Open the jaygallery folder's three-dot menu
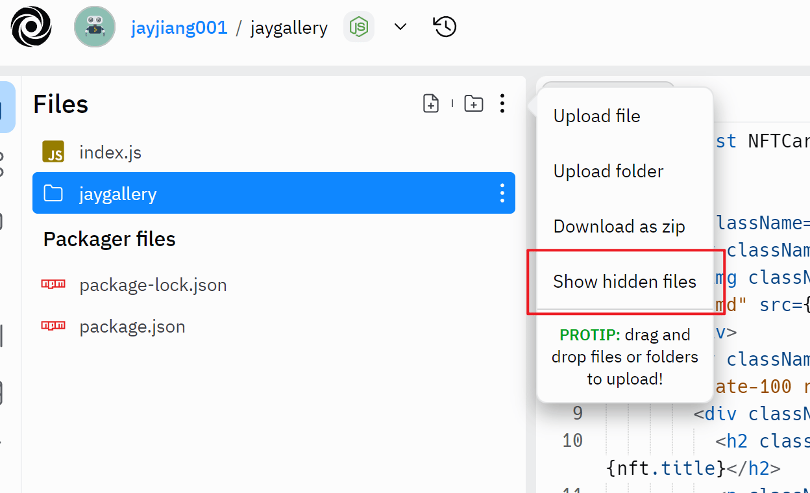This screenshot has height=493, width=810. tap(502, 193)
